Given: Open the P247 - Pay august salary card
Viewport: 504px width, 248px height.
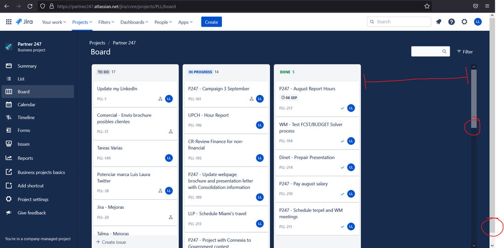Looking at the screenshot, I should click(x=317, y=189).
